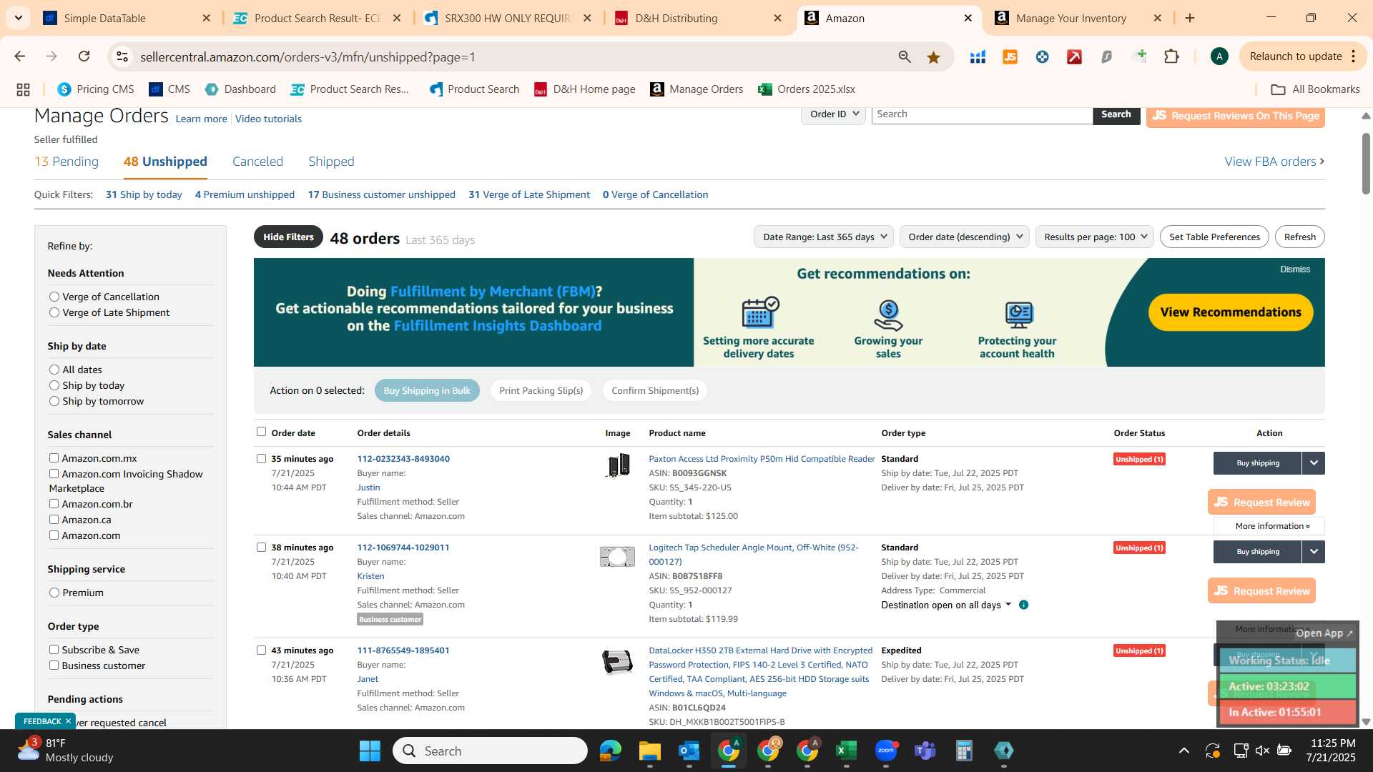Open Calculator from taskbar
Screen dimensions: 1373x772
coord(964,751)
